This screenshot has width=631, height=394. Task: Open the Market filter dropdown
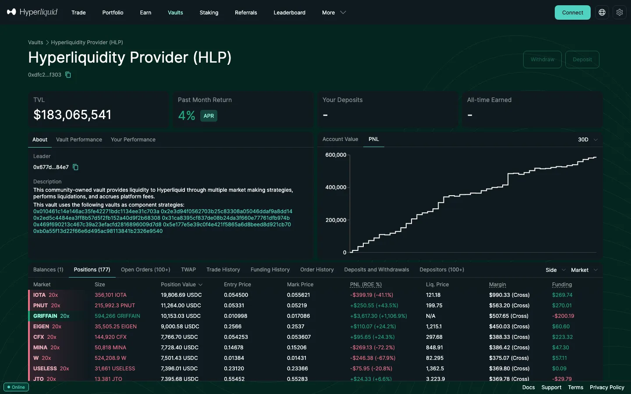(x=584, y=270)
